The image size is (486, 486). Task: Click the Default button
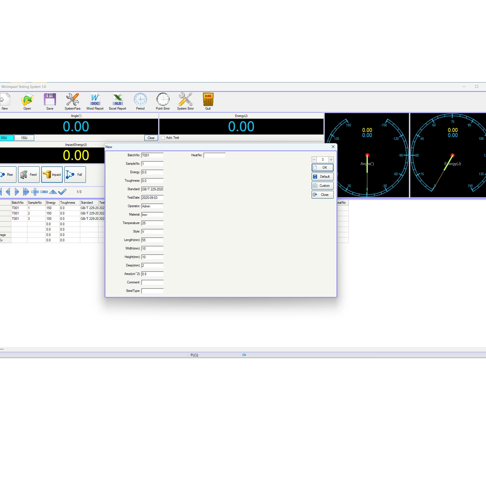pos(322,177)
